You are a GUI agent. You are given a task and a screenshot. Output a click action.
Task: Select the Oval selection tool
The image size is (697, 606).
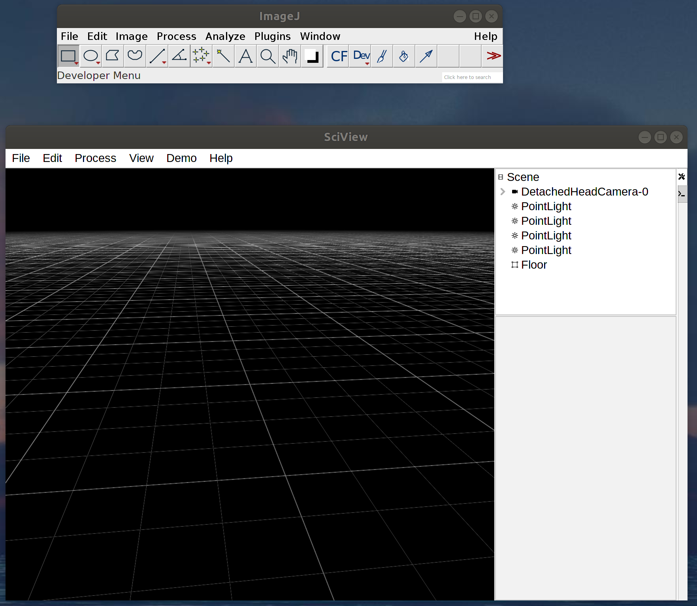pyautogui.click(x=91, y=56)
